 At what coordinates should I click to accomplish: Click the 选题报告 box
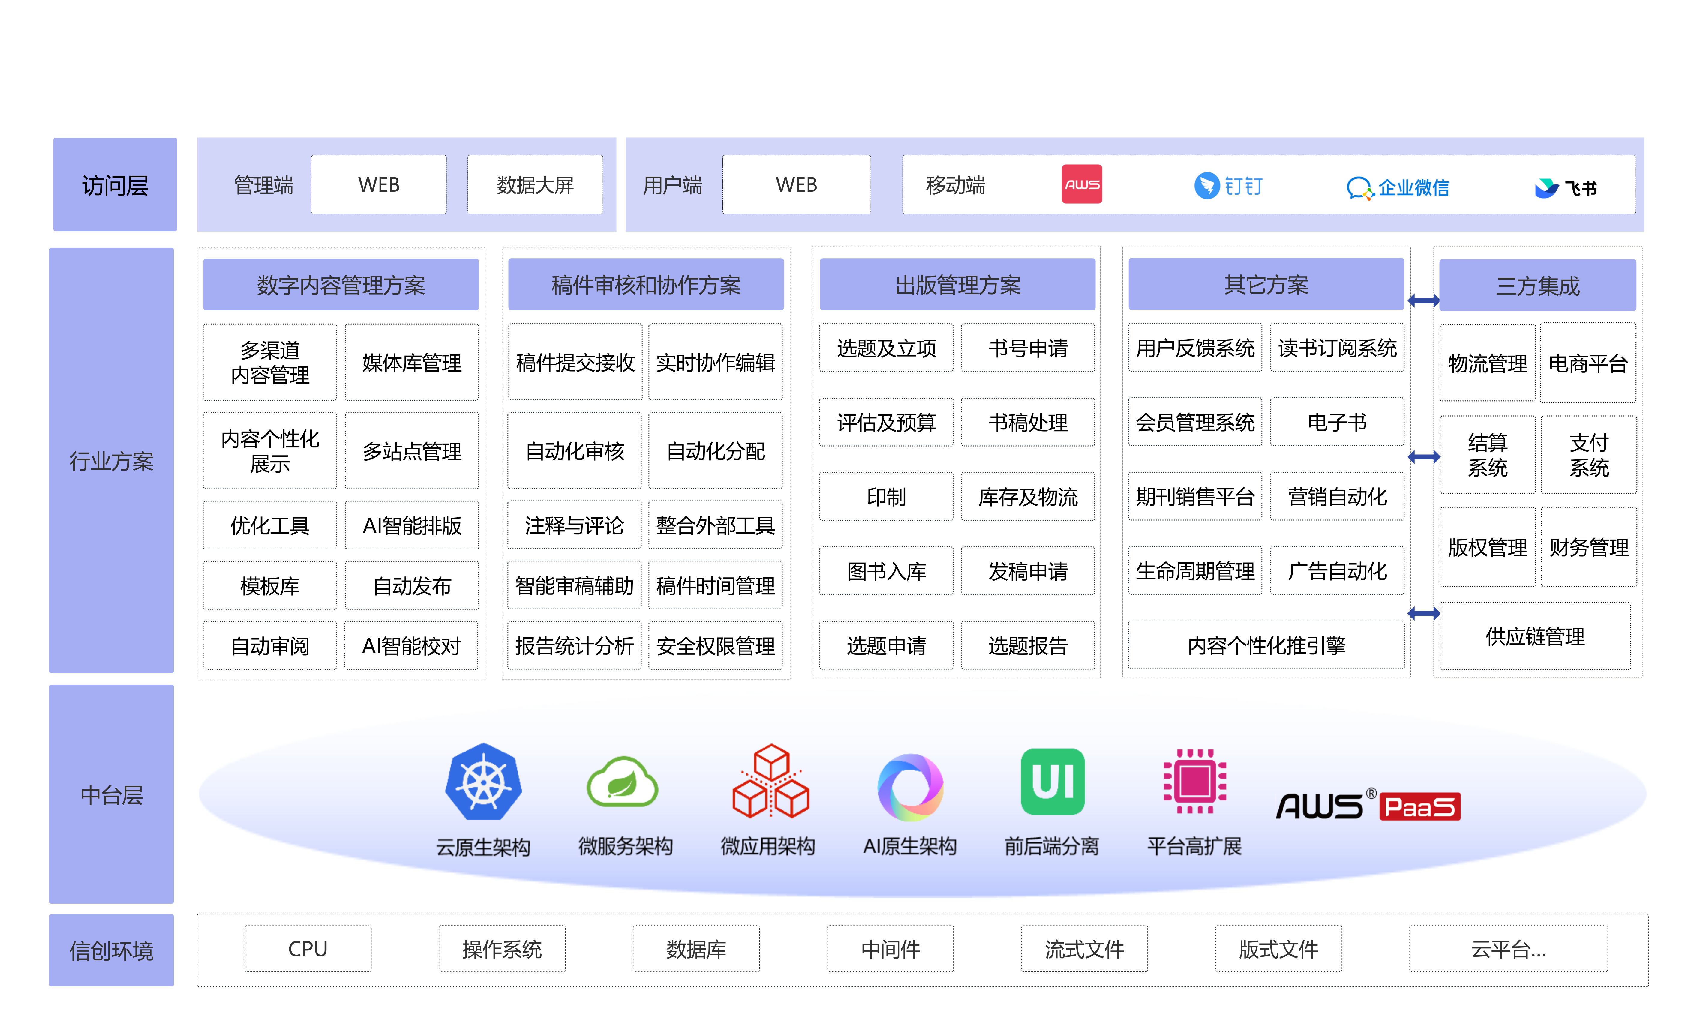1028,645
